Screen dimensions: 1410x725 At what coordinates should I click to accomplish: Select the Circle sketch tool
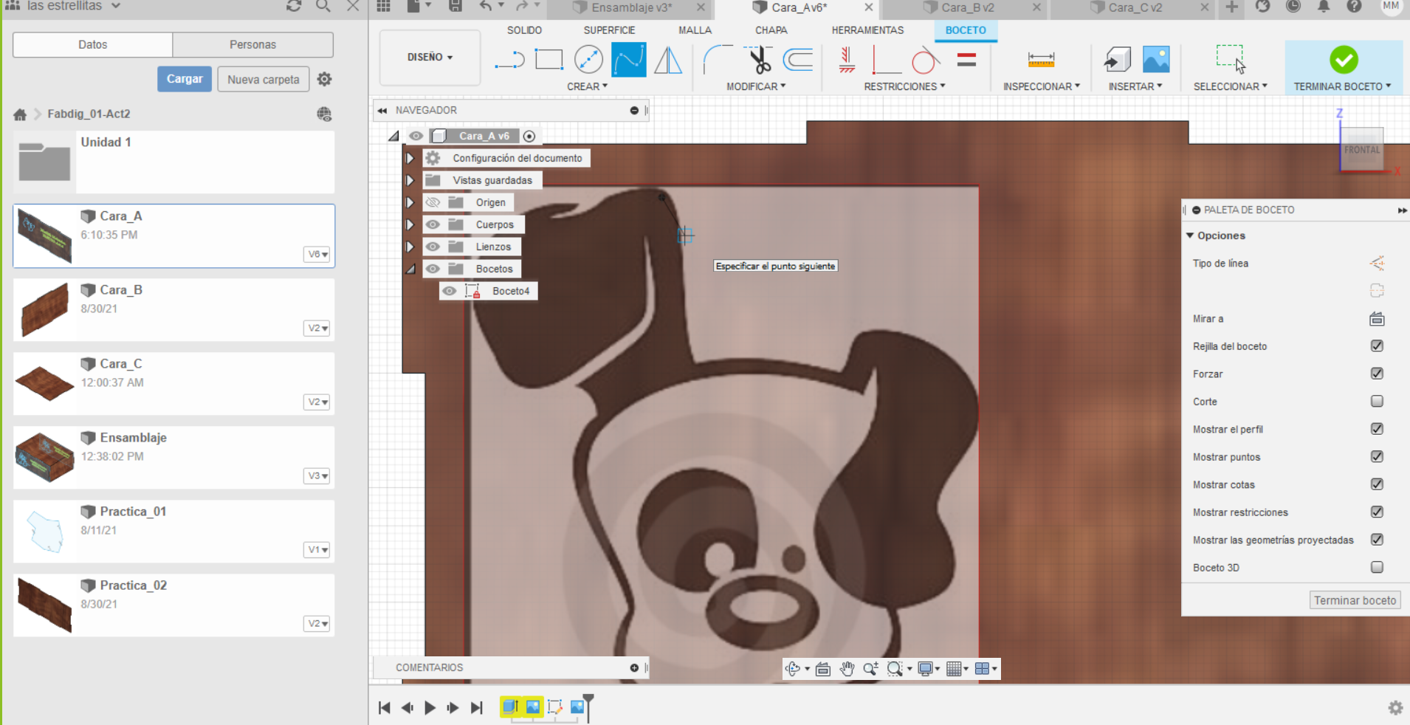588,59
